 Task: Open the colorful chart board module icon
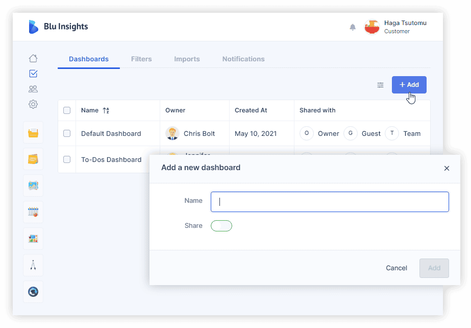[x=33, y=239]
